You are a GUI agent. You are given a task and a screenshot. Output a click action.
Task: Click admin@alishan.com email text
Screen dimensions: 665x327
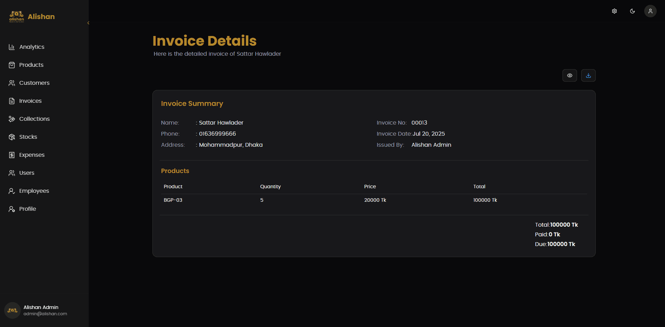pyautogui.click(x=45, y=314)
